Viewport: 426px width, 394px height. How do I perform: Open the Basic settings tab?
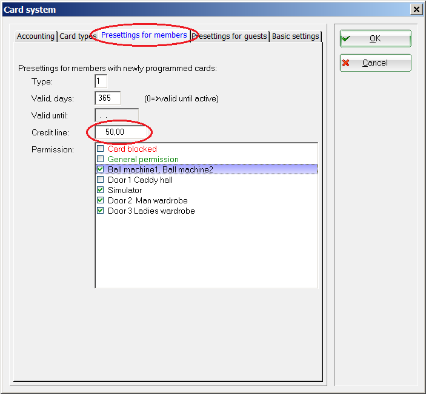point(295,36)
